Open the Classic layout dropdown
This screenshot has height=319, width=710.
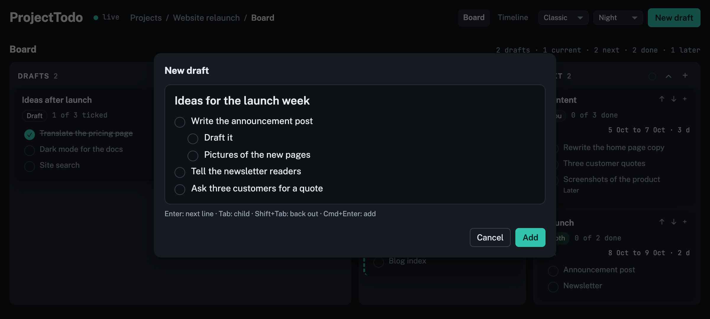tap(563, 18)
